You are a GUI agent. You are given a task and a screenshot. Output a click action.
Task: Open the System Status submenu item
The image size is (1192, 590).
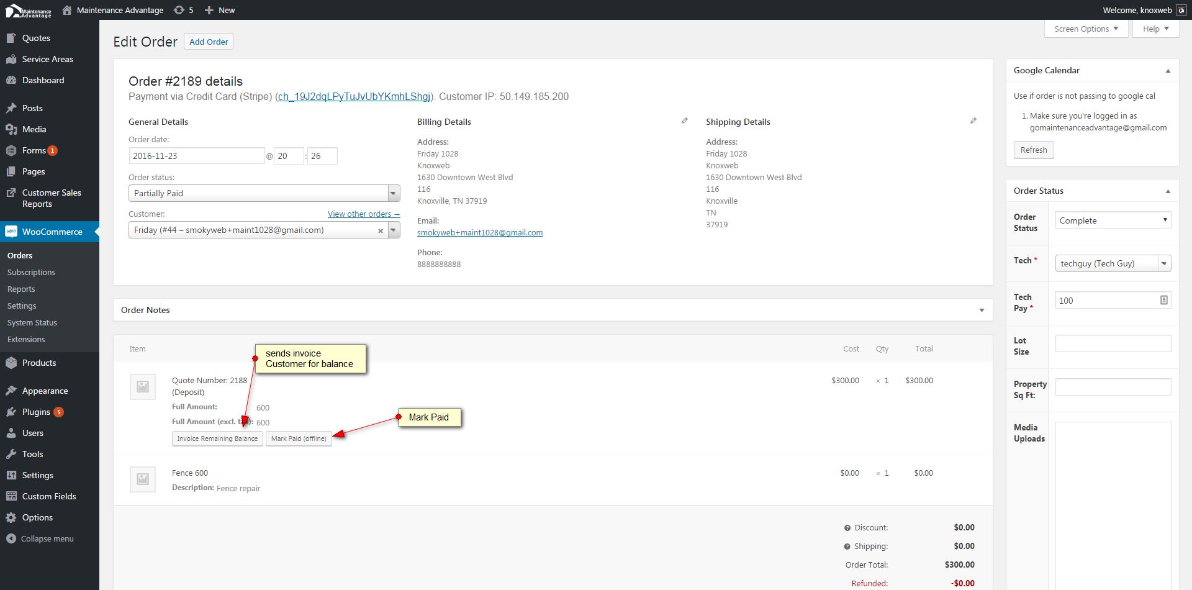[32, 322]
